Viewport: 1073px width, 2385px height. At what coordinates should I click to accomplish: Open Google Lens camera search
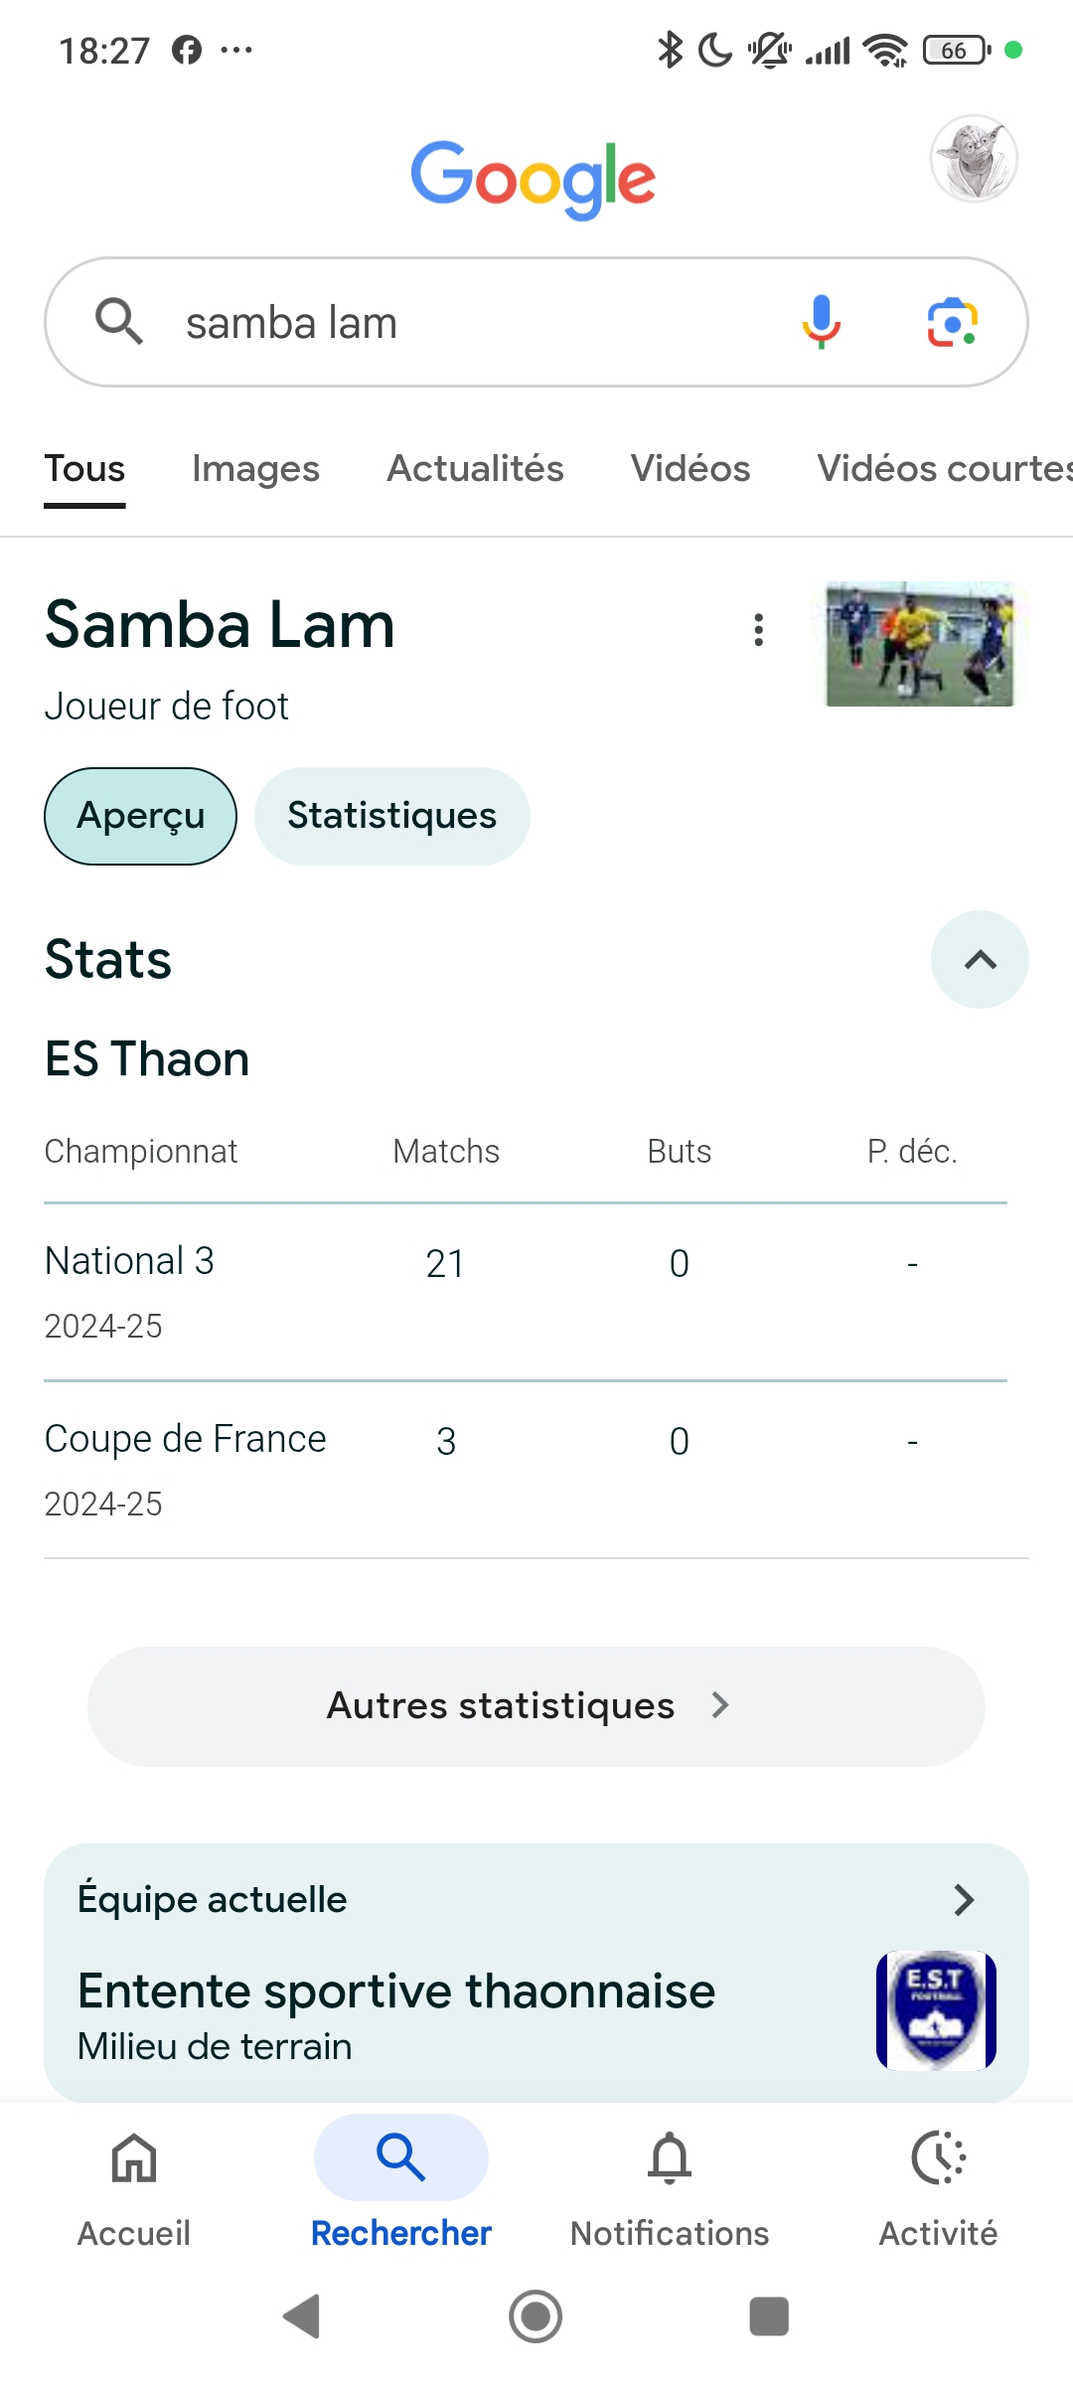pos(952,322)
